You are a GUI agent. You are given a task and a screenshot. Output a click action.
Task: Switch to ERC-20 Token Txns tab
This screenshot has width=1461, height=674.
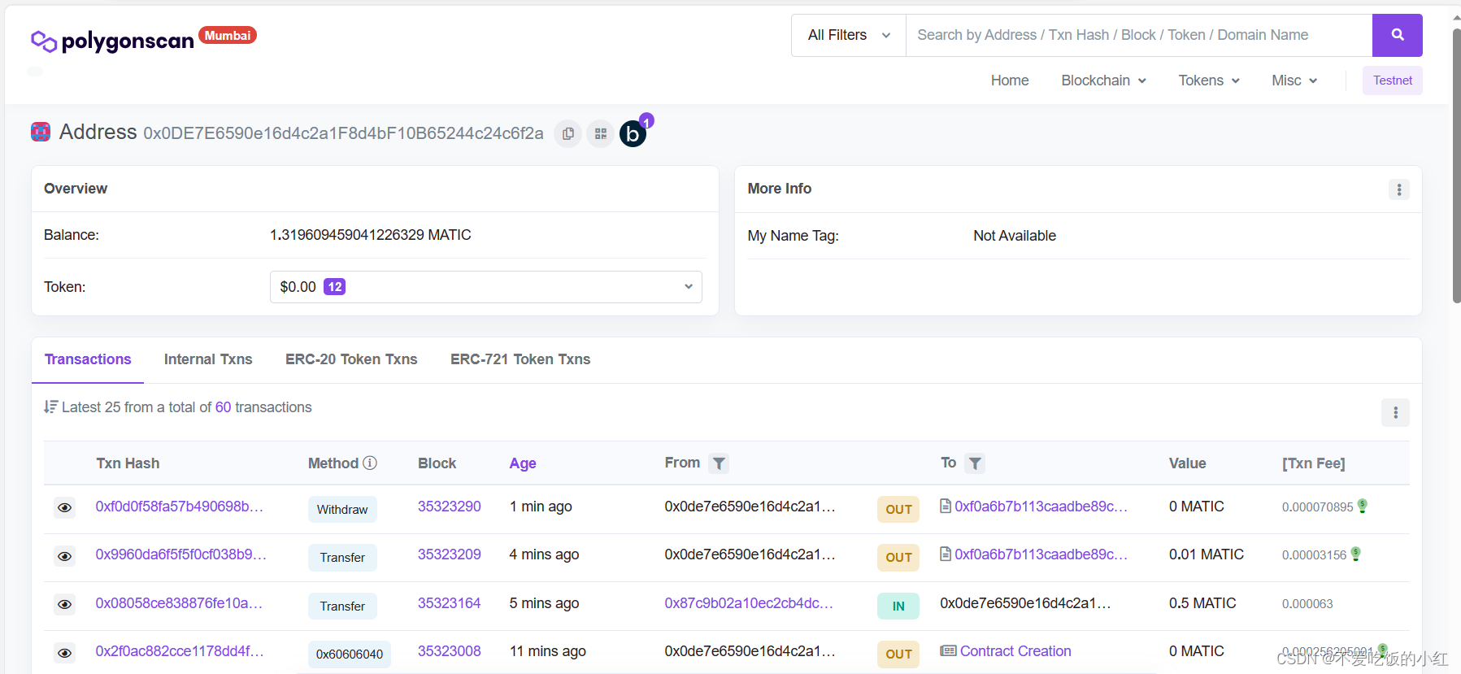351,359
